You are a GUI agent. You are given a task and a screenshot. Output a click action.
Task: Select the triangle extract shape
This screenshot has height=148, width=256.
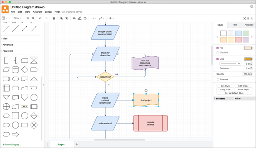[x=34, y=79]
